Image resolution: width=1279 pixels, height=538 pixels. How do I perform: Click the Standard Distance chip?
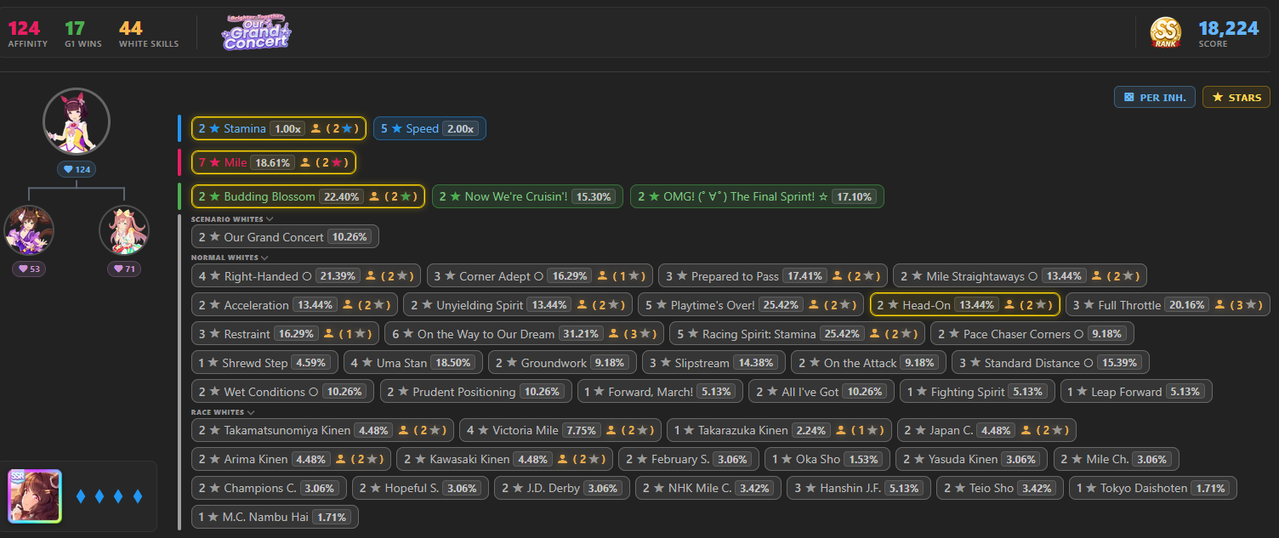coord(1050,363)
